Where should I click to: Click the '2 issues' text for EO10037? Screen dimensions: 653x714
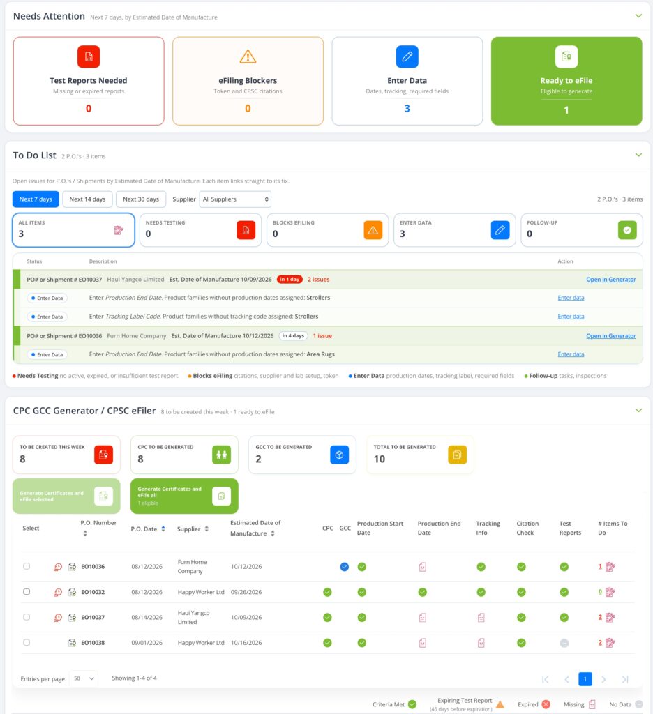(x=318, y=280)
